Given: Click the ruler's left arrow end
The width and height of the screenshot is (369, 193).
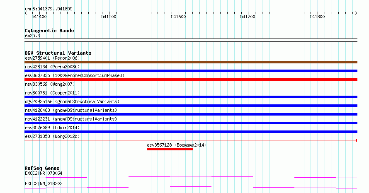Looking at the screenshot, I should point(26,13).
